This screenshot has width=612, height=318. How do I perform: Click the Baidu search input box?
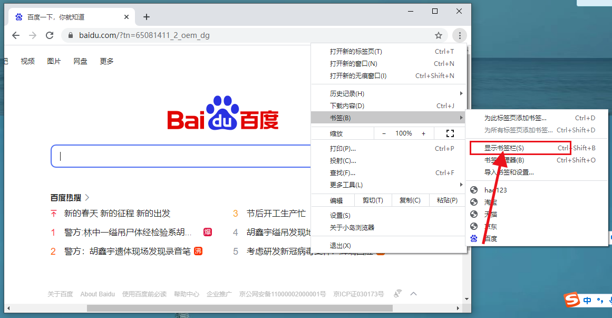(181, 156)
